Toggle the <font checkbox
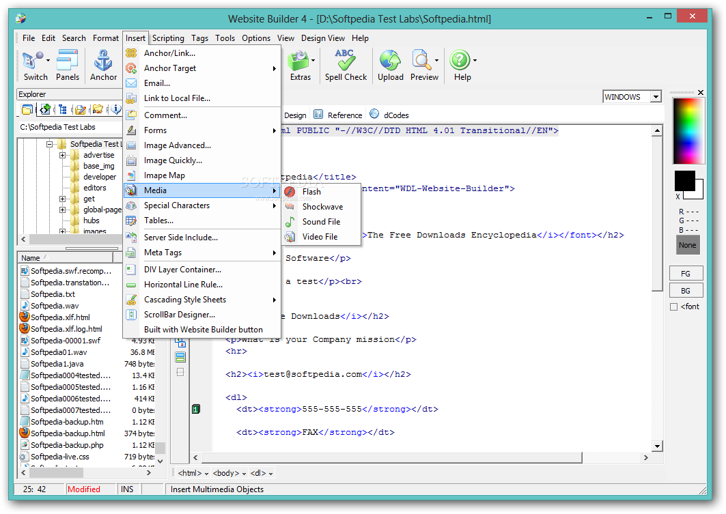The width and height of the screenshot is (726, 514). [673, 306]
